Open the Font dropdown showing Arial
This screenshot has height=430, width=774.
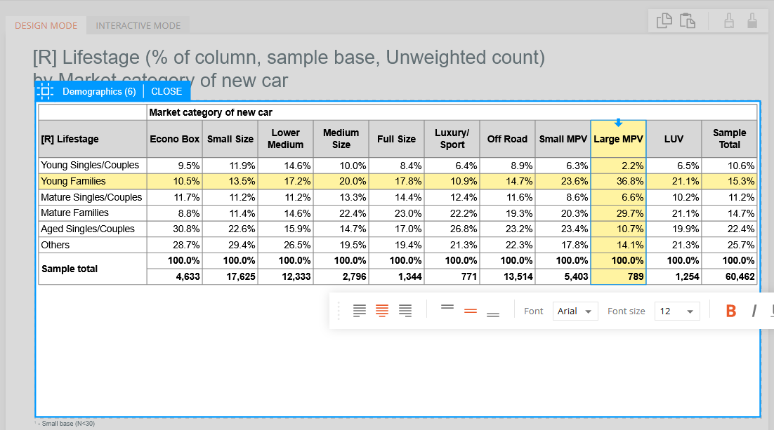575,311
